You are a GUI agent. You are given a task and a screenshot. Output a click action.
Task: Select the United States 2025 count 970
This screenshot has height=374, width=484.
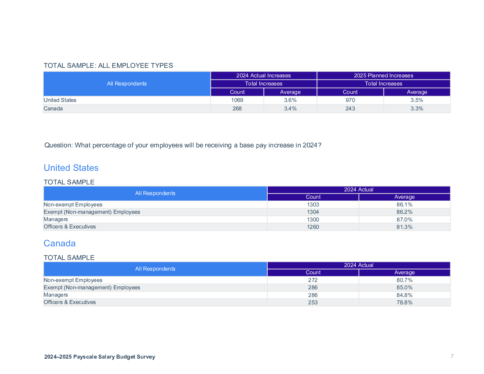point(350,100)
